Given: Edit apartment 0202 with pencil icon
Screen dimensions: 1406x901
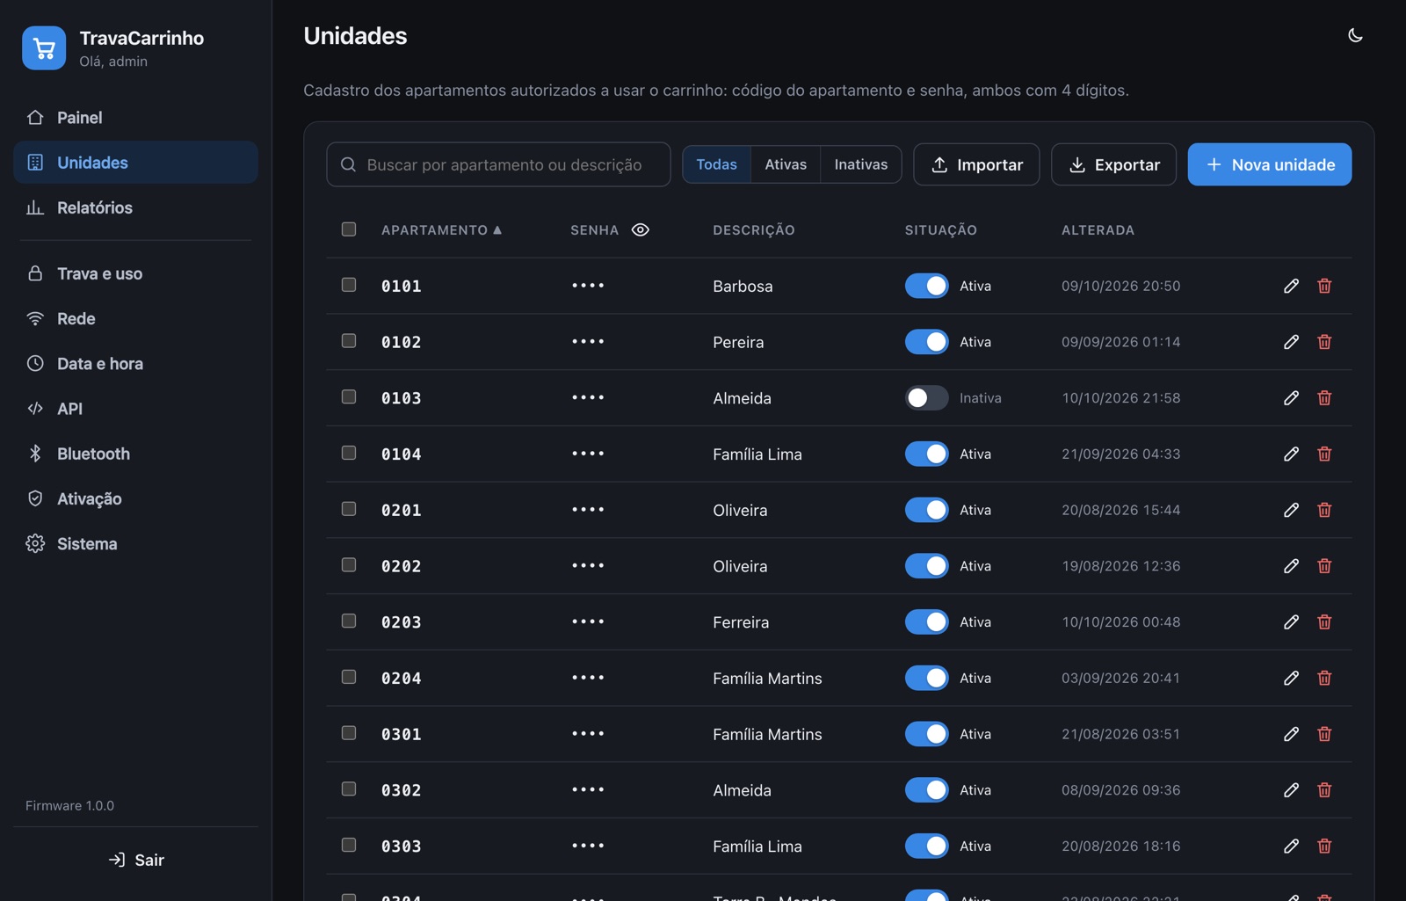Looking at the screenshot, I should pos(1291,566).
